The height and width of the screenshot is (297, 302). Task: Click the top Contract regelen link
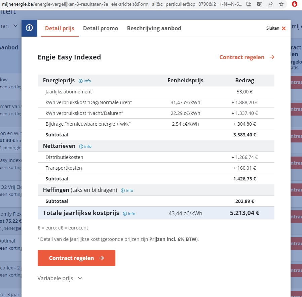(247, 57)
